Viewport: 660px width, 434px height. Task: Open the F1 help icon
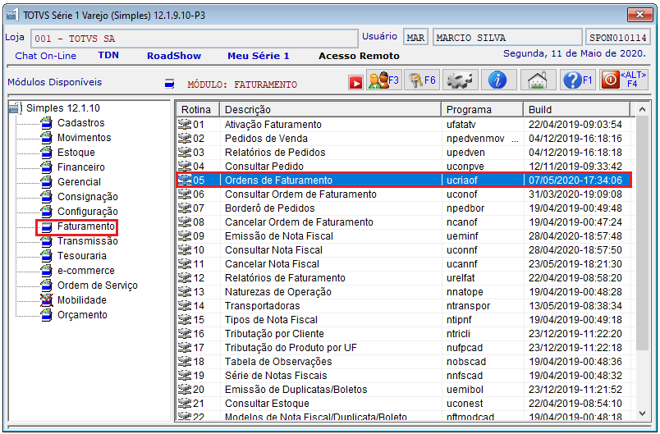point(578,80)
